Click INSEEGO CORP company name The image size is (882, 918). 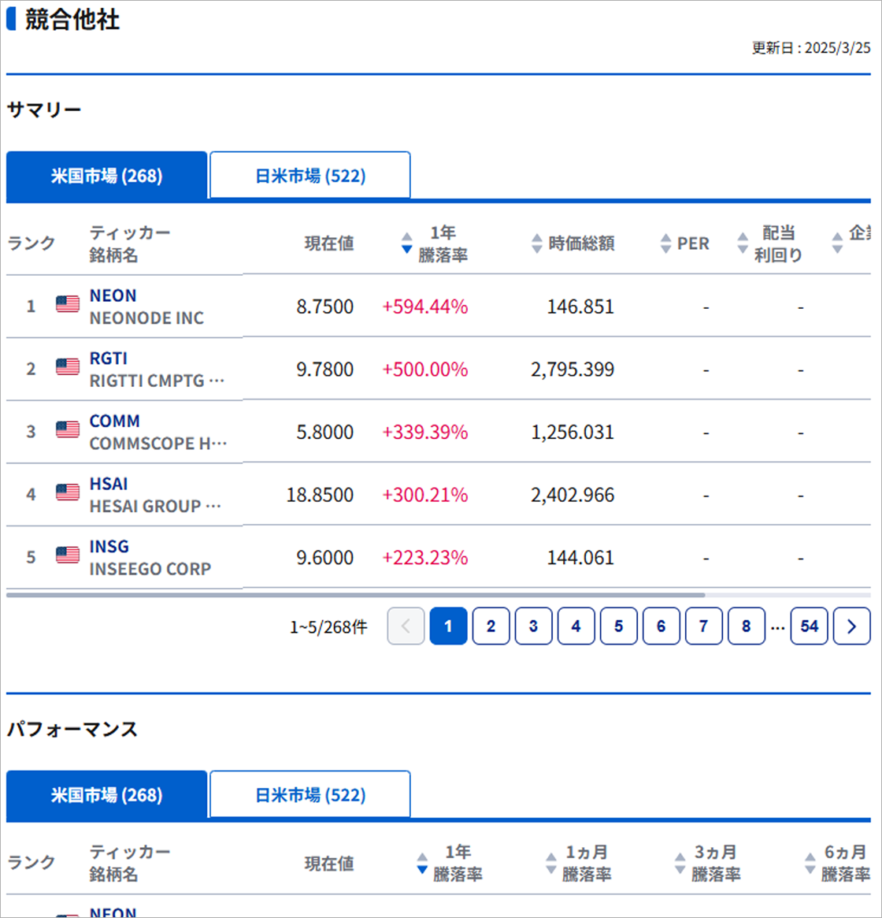150,568
